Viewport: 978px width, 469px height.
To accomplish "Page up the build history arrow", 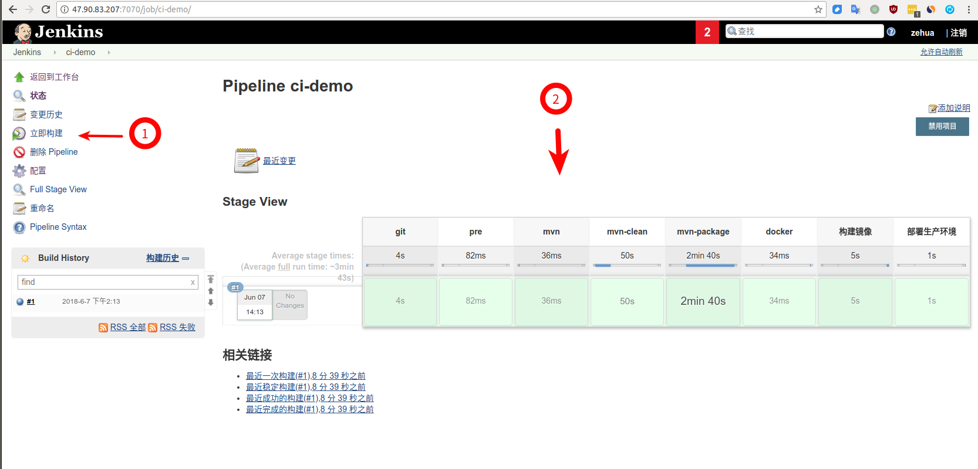I will [211, 291].
